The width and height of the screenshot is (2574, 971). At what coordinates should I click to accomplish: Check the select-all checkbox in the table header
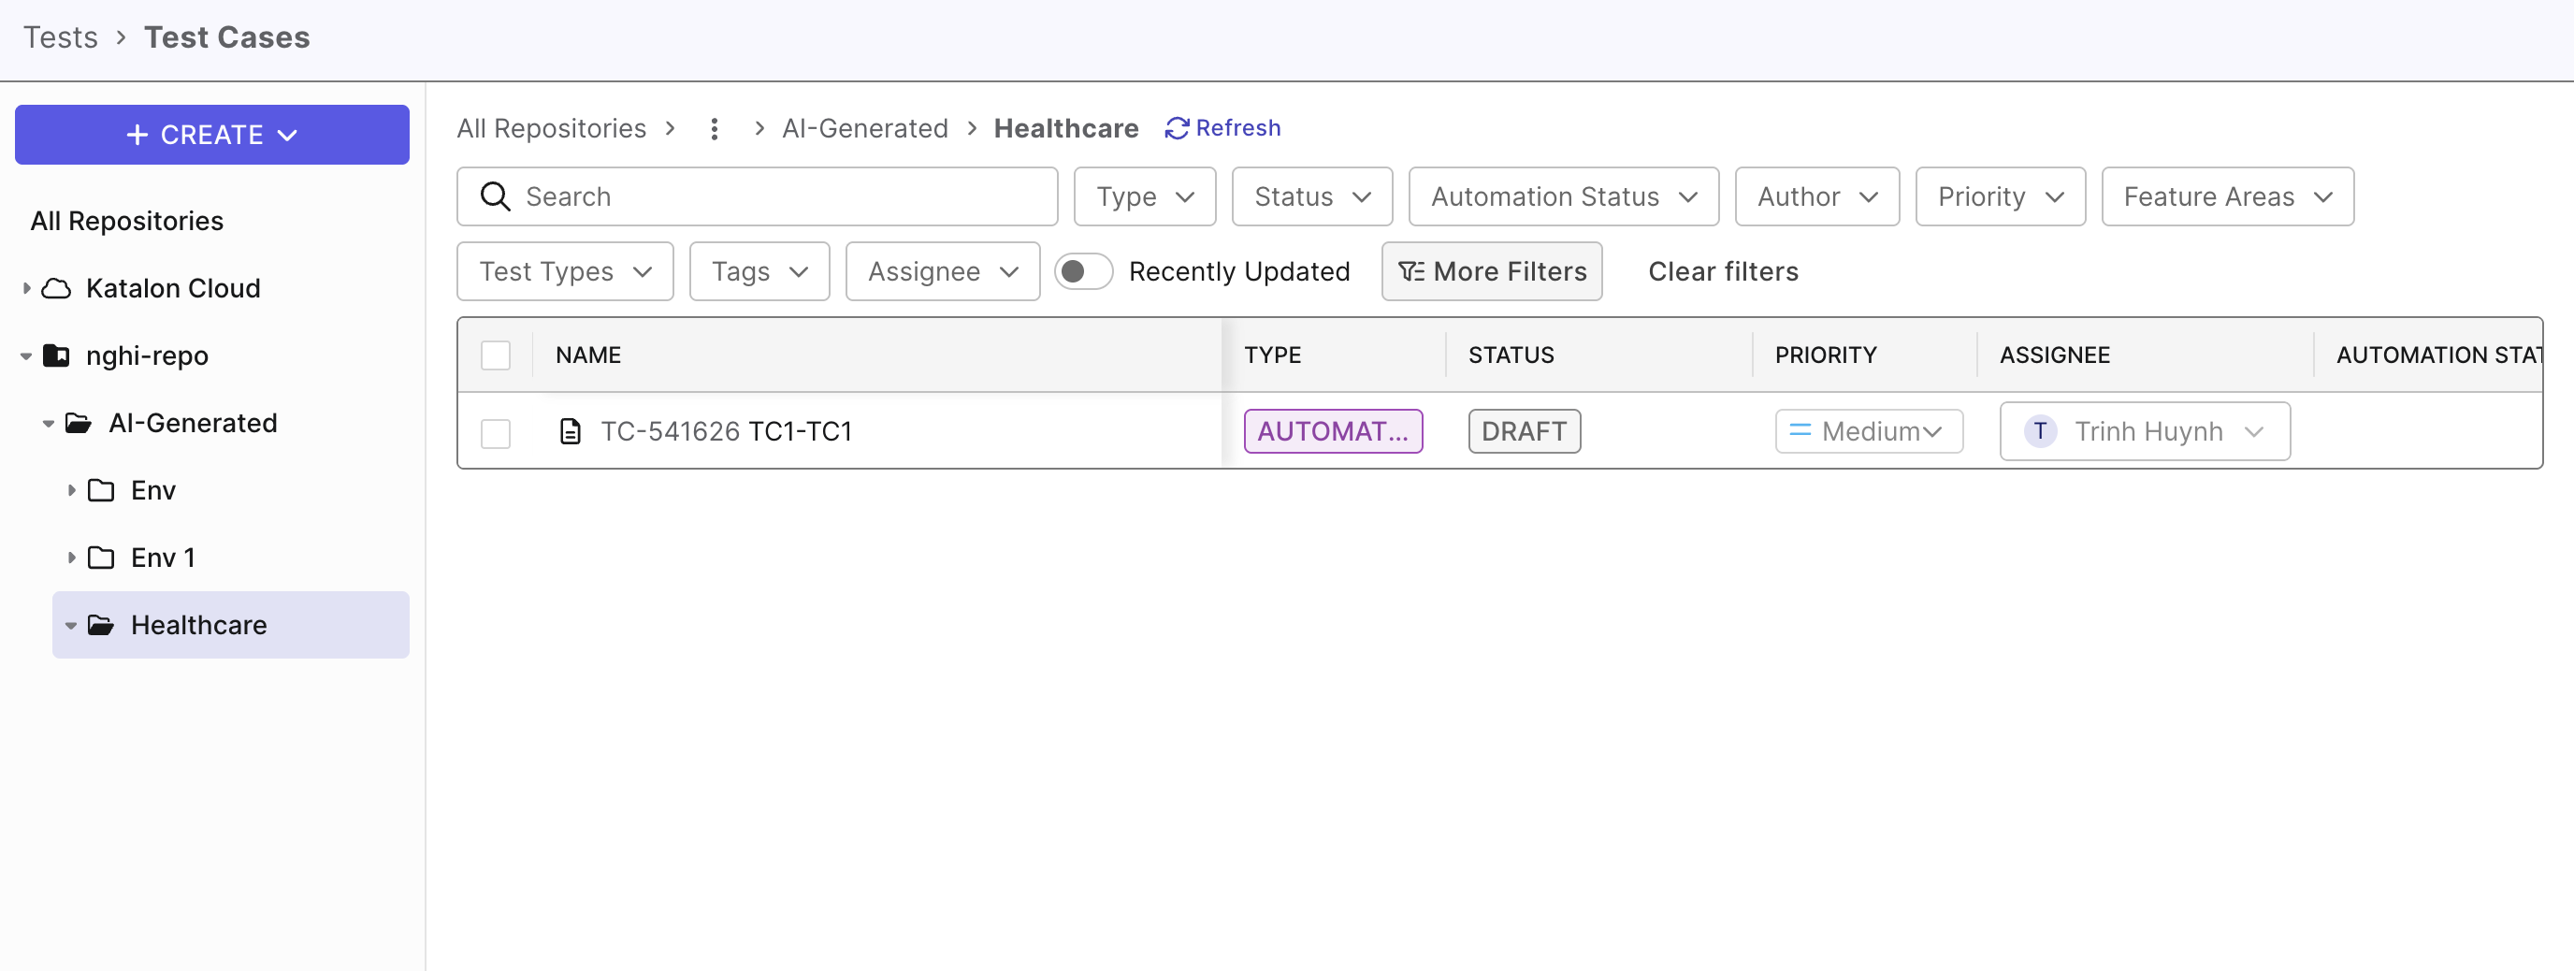496,355
